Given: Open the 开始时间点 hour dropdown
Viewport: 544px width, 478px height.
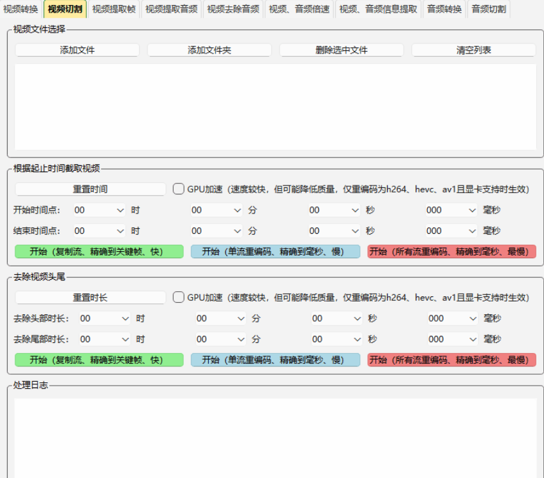Looking at the screenshot, I should point(99,210).
